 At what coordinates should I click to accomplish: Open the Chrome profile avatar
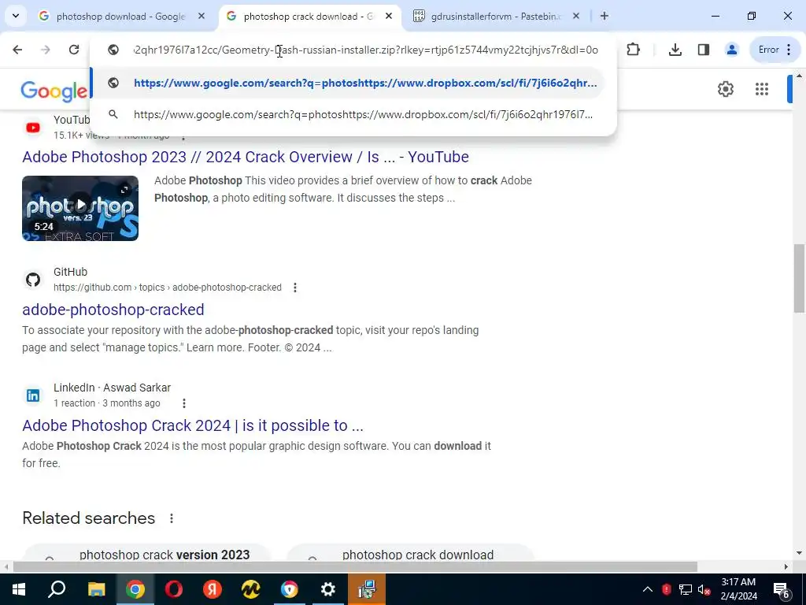[731, 50]
